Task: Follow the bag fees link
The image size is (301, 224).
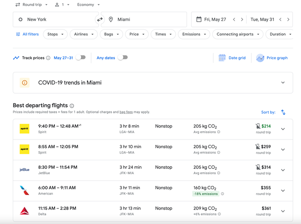Action: [126, 112]
